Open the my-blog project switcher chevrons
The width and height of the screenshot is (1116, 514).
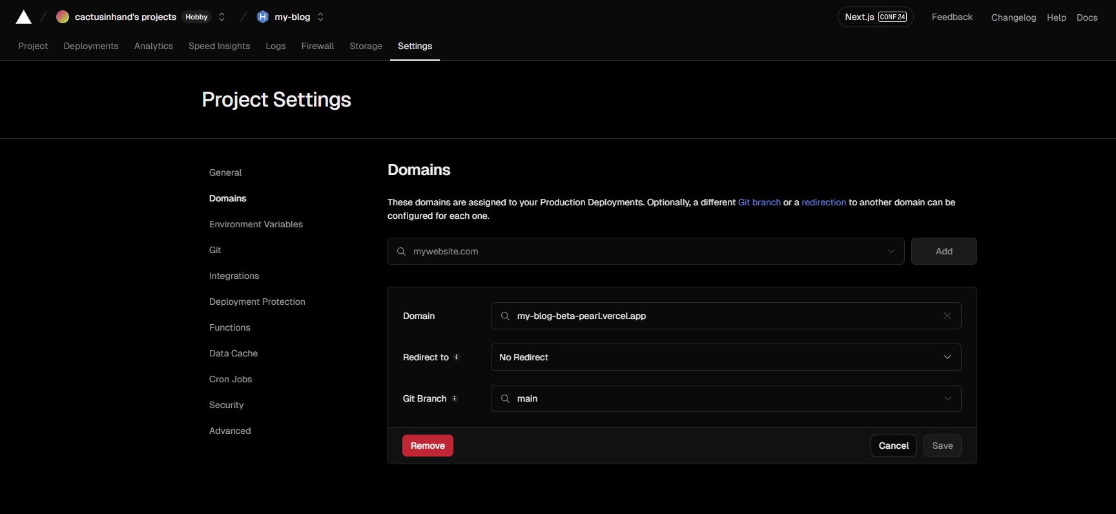[320, 17]
